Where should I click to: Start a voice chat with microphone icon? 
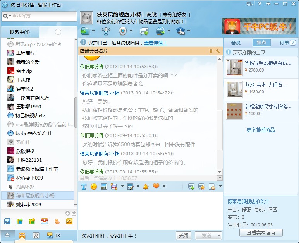(106, 31)
